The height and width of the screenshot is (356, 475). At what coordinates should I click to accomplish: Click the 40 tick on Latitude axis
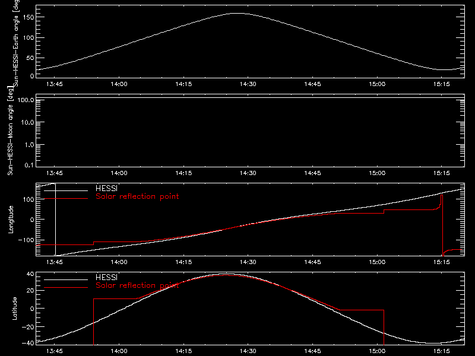click(30, 274)
